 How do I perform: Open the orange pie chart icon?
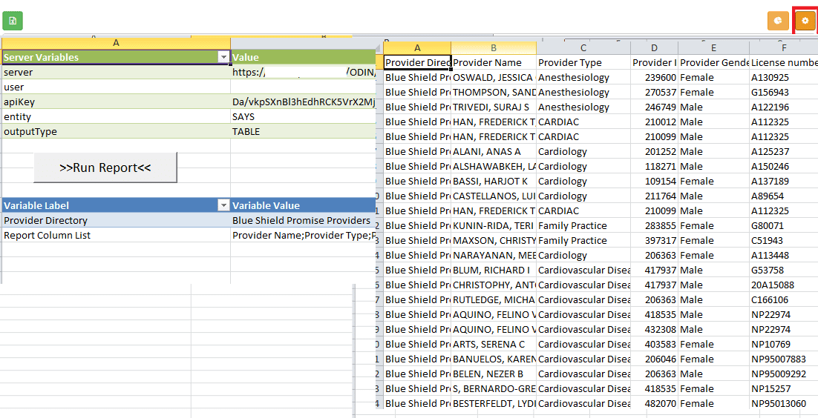(x=778, y=21)
